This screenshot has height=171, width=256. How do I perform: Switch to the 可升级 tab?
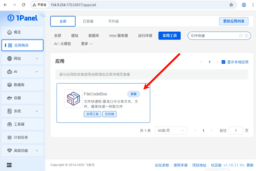pyautogui.click(x=114, y=21)
